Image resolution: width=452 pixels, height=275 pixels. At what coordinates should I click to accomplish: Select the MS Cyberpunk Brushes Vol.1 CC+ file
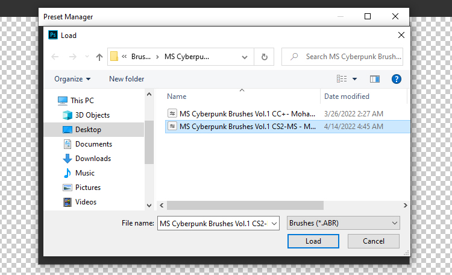pyautogui.click(x=248, y=112)
